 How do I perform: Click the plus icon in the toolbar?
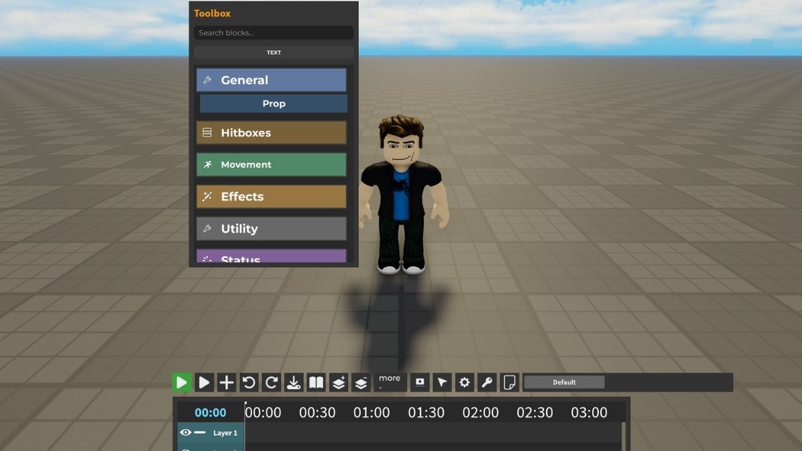point(227,382)
